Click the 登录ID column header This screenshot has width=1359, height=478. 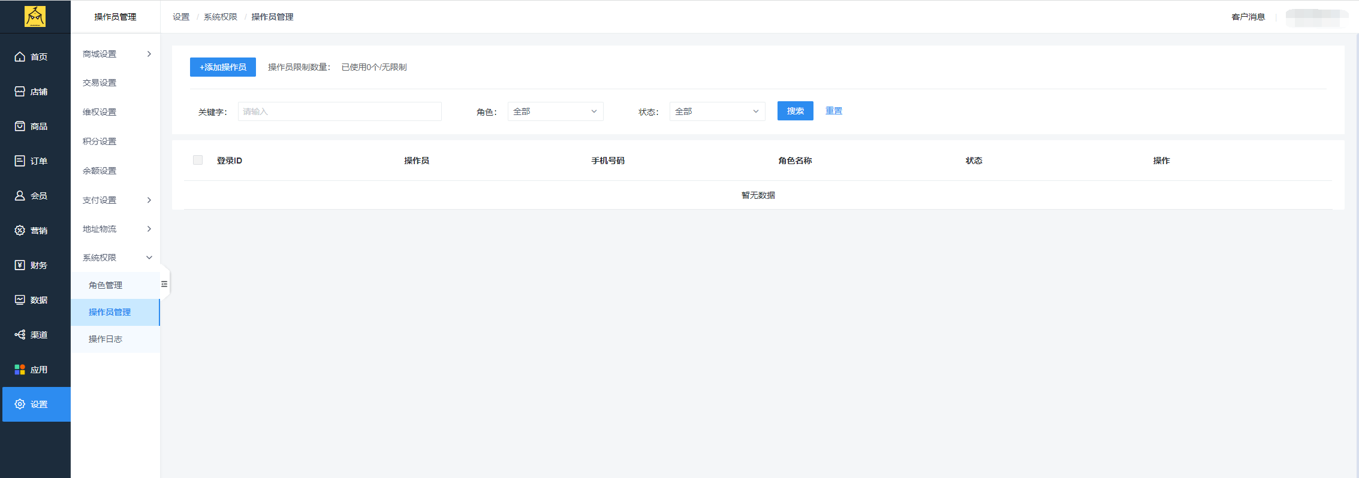click(x=230, y=161)
